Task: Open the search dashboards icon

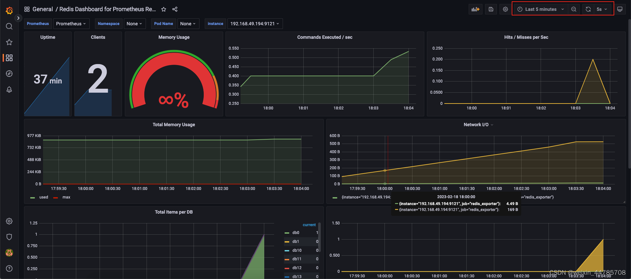Action: [x=9, y=26]
